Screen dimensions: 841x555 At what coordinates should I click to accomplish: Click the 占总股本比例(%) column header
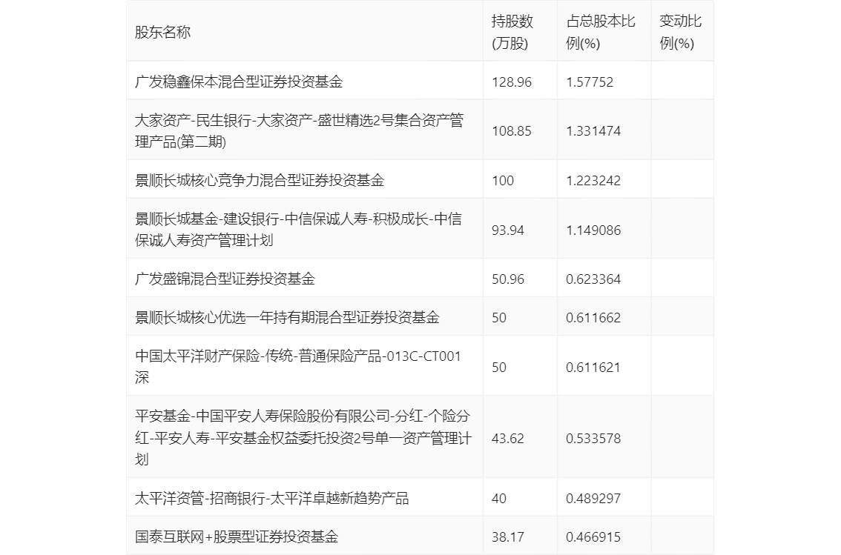pos(601,32)
